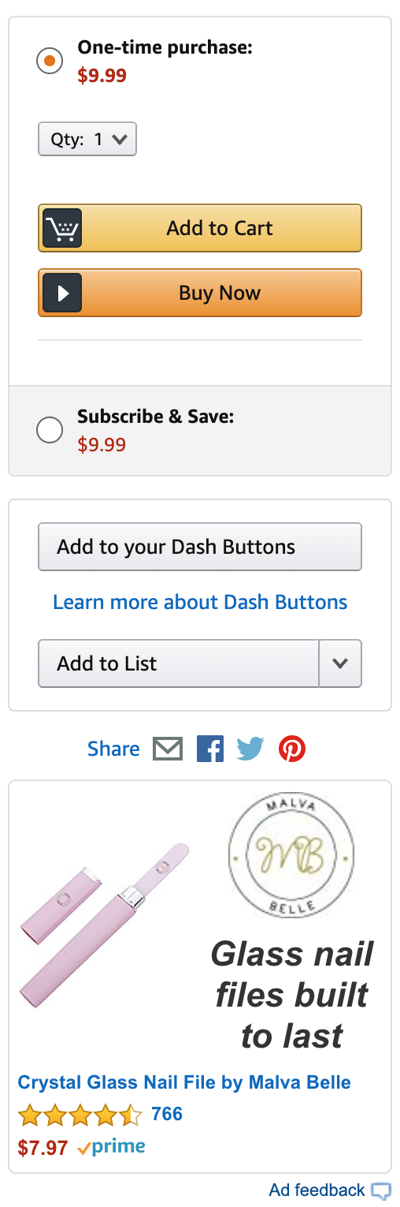Viewport: 400px width, 1207px height.
Task: Select the Subscribe & Save radio option
Action: (50, 430)
